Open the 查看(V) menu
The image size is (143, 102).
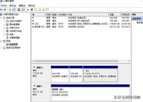click(22, 6)
